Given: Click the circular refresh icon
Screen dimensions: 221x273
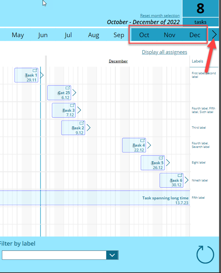Looking at the screenshot, I should pyautogui.click(x=205, y=254).
